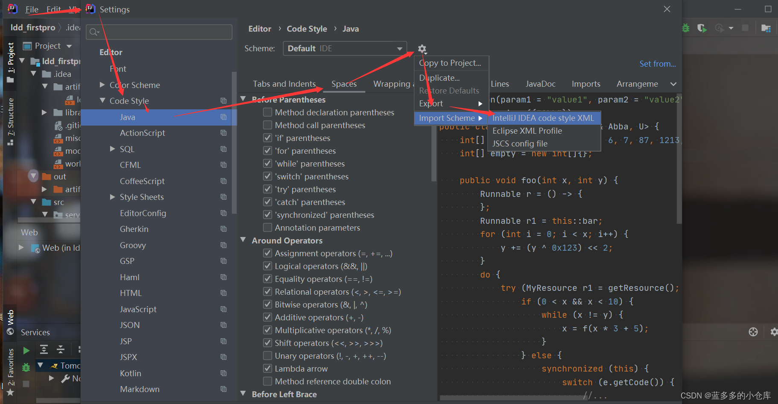Select the Debug icon in the top toolbar

686,28
